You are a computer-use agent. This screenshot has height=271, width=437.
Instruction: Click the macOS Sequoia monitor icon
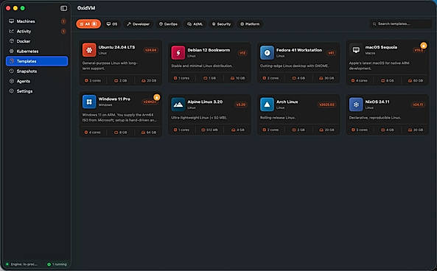coord(356,50)
